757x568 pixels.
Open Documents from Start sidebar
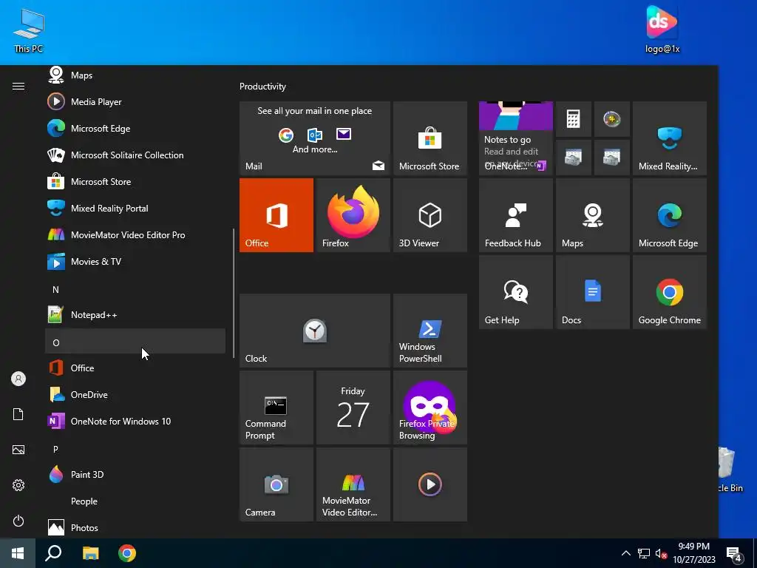pyautogui.click(x=18, y=414)
